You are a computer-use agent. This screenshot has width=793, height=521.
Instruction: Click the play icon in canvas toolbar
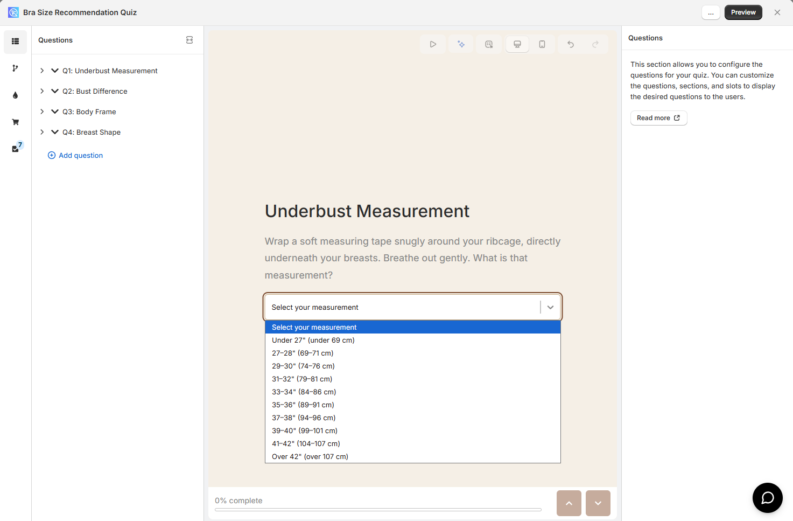click(x=433, y=44)
